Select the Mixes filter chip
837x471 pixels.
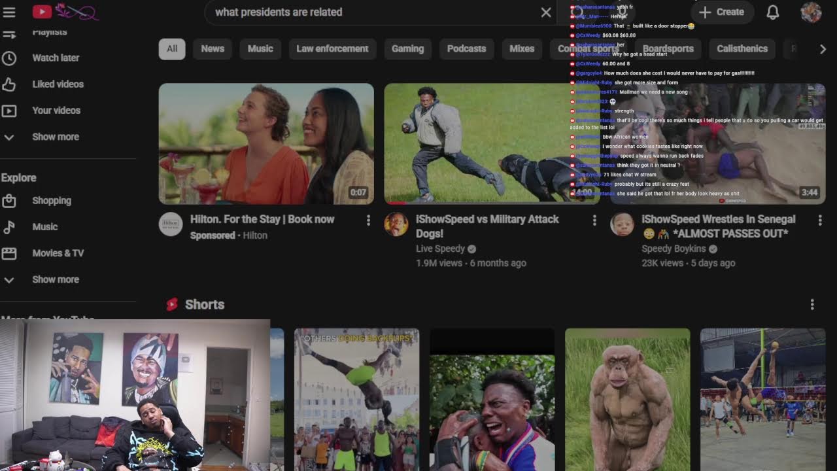point(522,48)
